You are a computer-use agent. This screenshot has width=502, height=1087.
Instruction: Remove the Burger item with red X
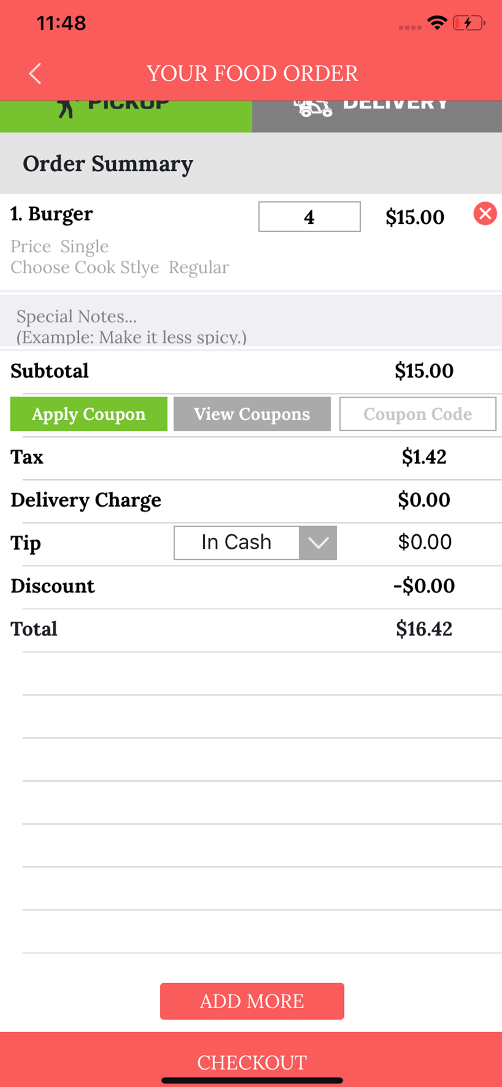click(485, 214)
